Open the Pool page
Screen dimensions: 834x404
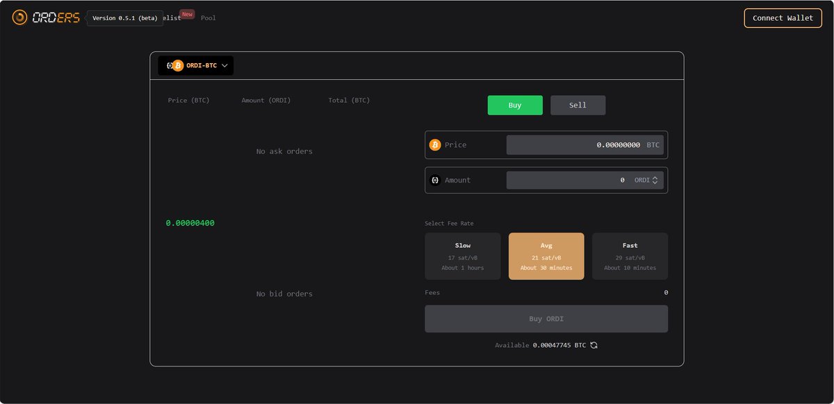point(208,18)
